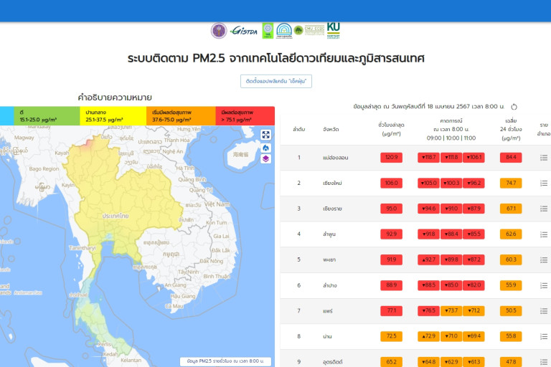Click the fire hotspot map icon
The image size is (551, 367).
coord(265,147)
